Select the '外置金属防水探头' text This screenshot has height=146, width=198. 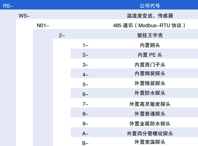click(x=150, y=123)
